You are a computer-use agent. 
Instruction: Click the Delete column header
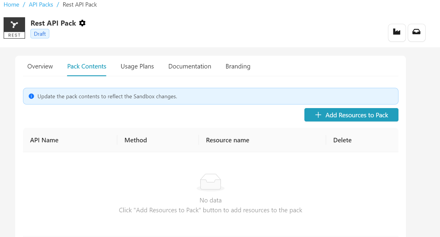coord(342,140)
